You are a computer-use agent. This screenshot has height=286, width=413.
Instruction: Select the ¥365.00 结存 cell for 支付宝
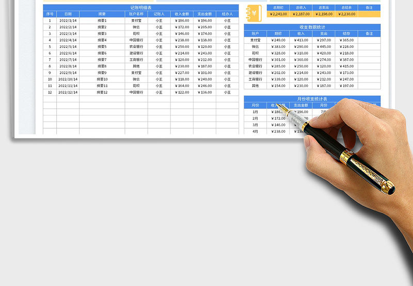click(x=346, y=40)
